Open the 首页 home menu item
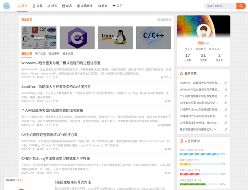Image resolution: width=248 pixels, height=190 pixels. [22, 6]
